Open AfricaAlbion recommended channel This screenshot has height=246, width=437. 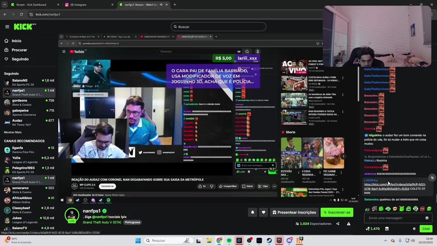tap(29, 200)
